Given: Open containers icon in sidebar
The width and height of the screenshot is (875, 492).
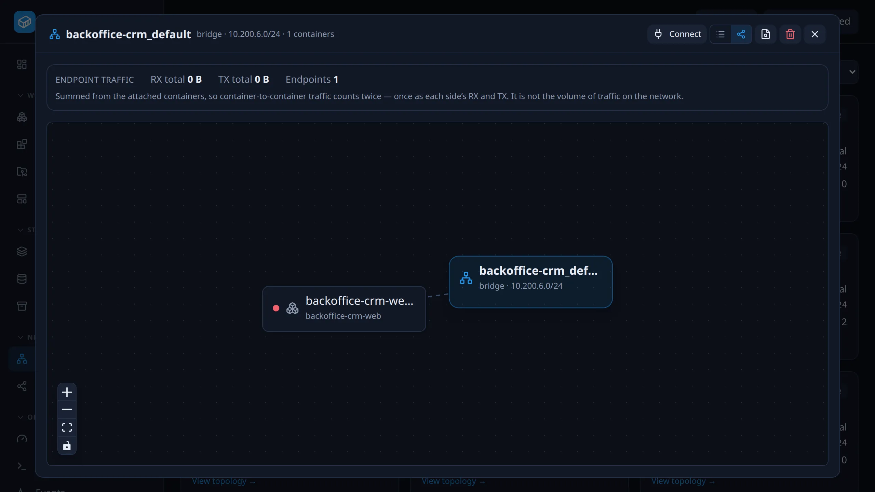Looking at the screenshot, I should click(22, 117).
